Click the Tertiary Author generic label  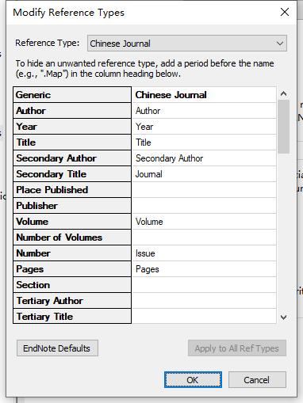[72, 301]
